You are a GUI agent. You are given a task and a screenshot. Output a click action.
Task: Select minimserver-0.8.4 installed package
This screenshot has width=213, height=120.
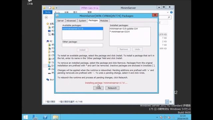click(119, 32)
